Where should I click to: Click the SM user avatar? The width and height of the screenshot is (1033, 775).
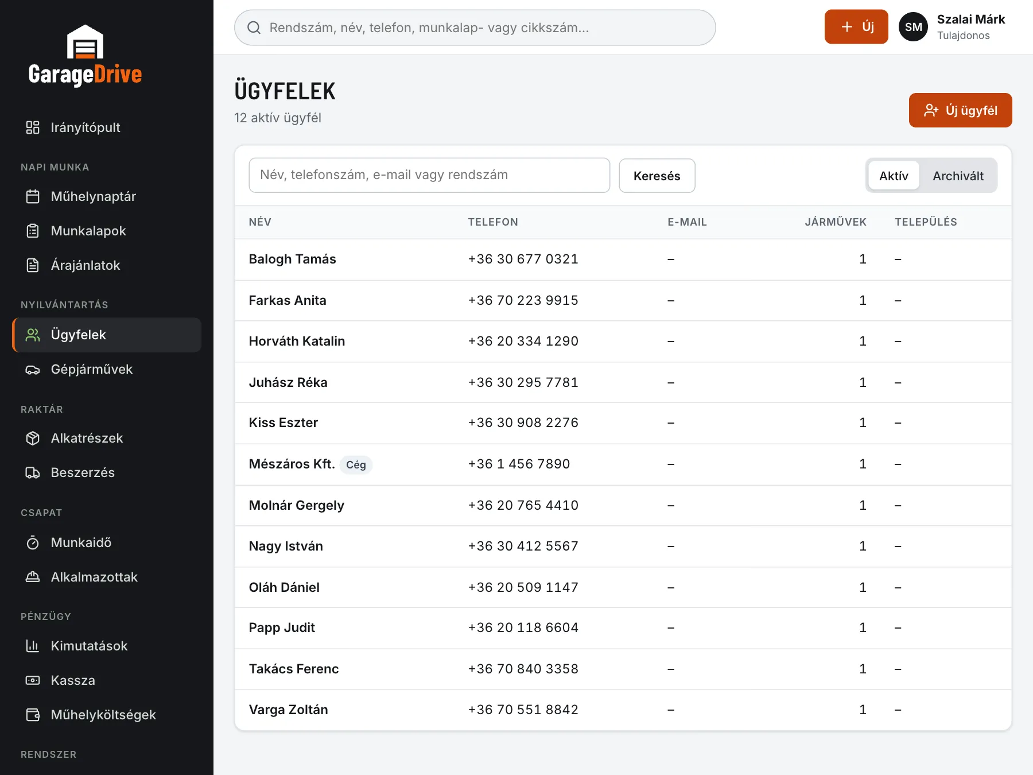point(913,27)
